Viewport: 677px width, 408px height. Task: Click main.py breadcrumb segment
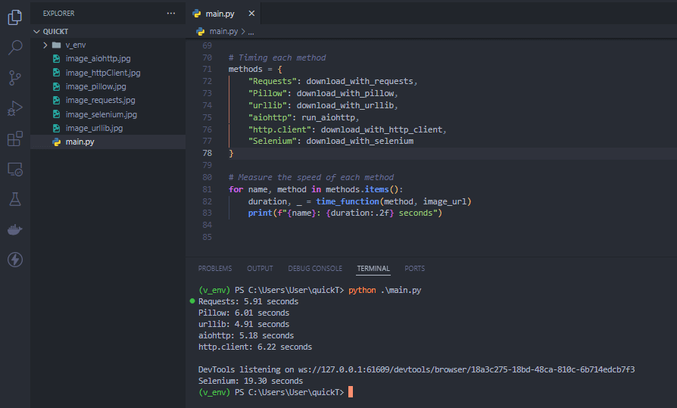coord(223,32)
